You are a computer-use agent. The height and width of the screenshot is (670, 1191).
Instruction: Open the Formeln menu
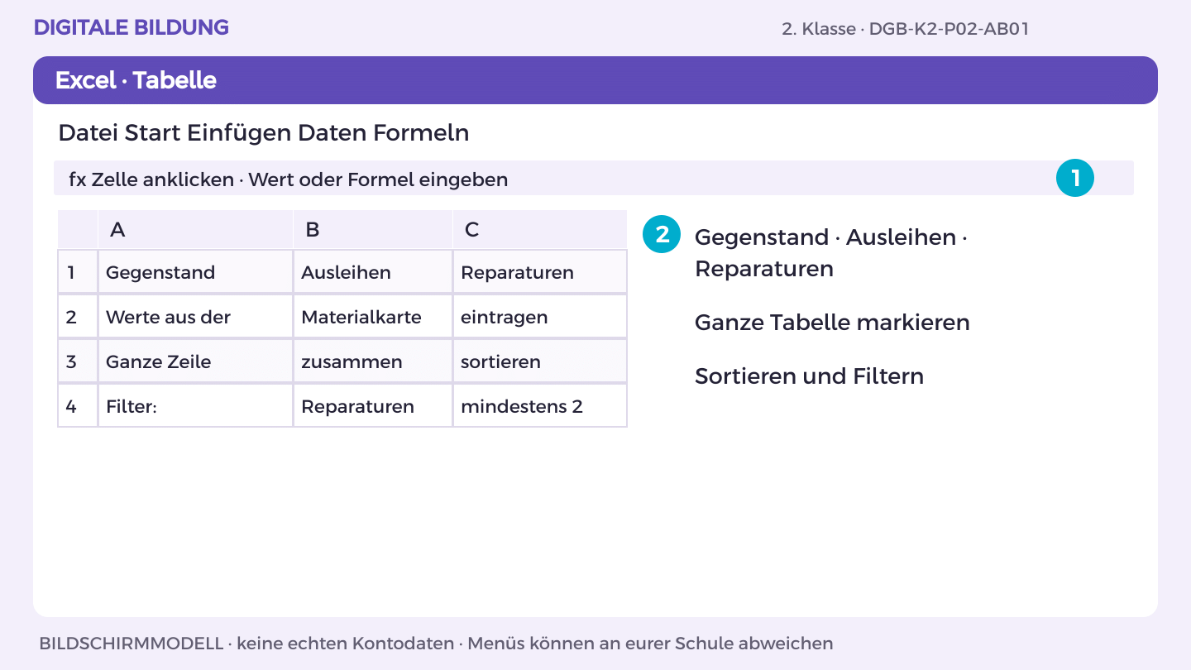[421, 133]
